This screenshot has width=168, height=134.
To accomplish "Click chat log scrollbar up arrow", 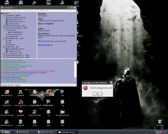I will [75, 61].
